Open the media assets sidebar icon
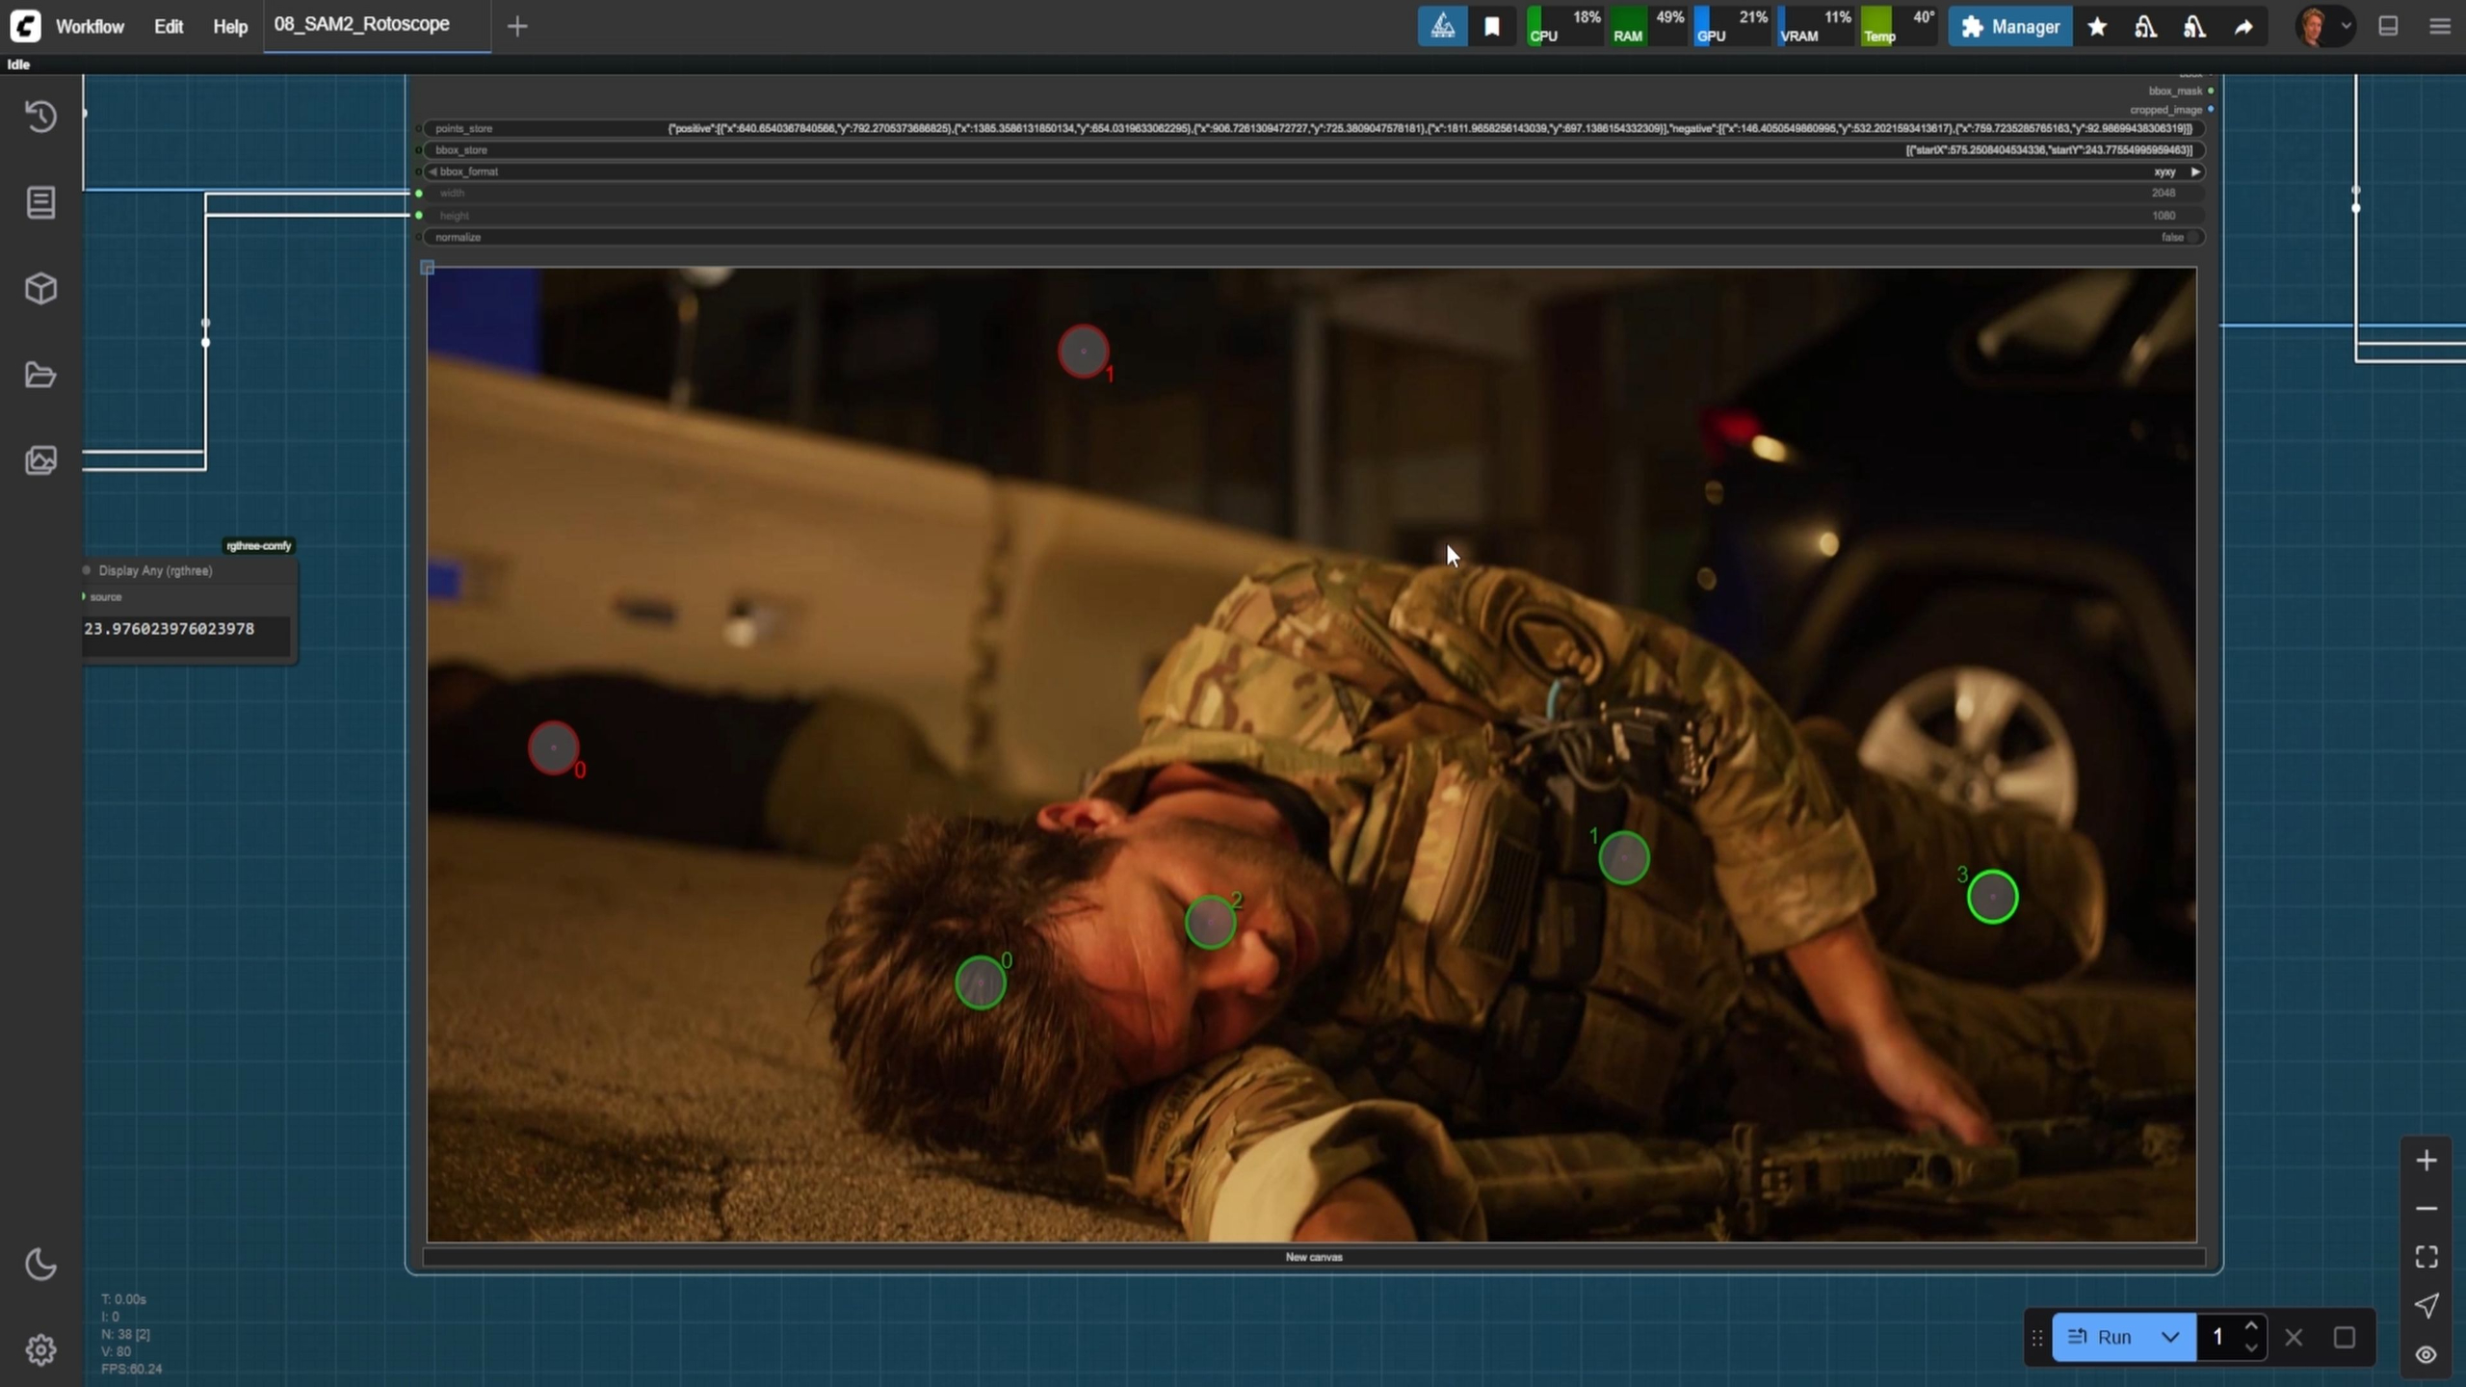Image resolution: width=2466 pixels, height=1387 pixels. [x=40, y=460]
